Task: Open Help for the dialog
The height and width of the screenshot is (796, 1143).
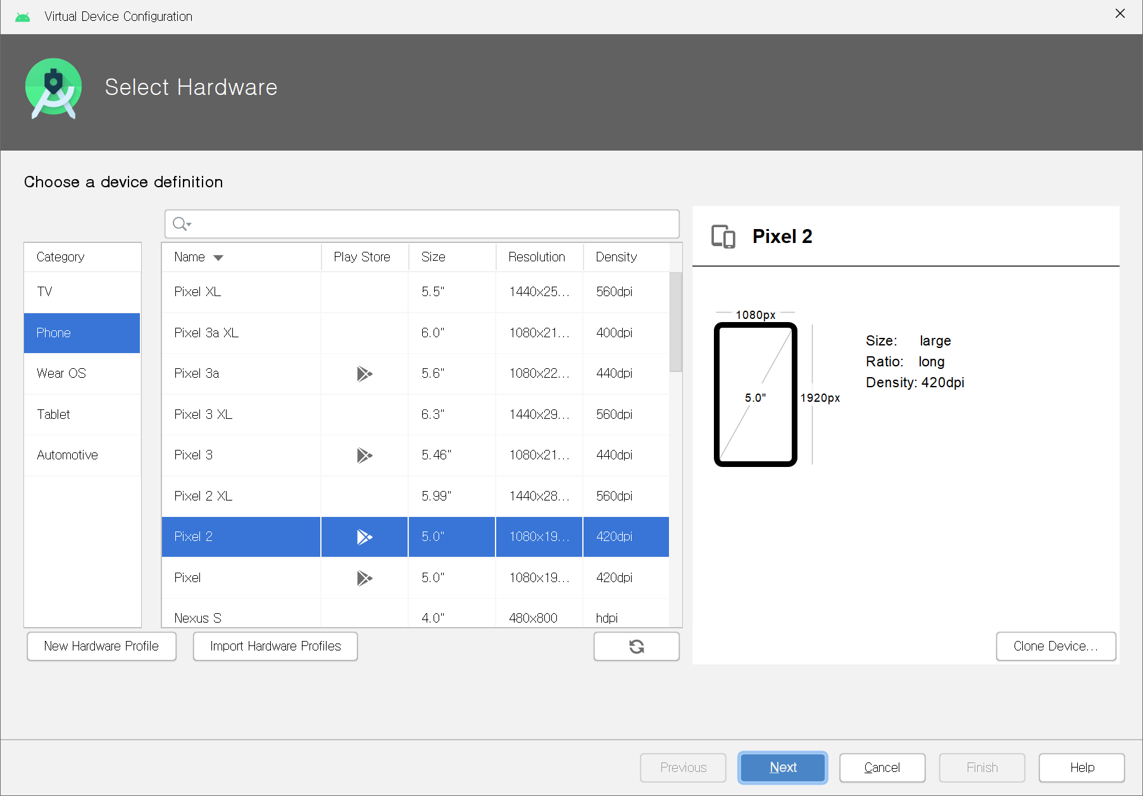Action: click(x=1082, y=768)
